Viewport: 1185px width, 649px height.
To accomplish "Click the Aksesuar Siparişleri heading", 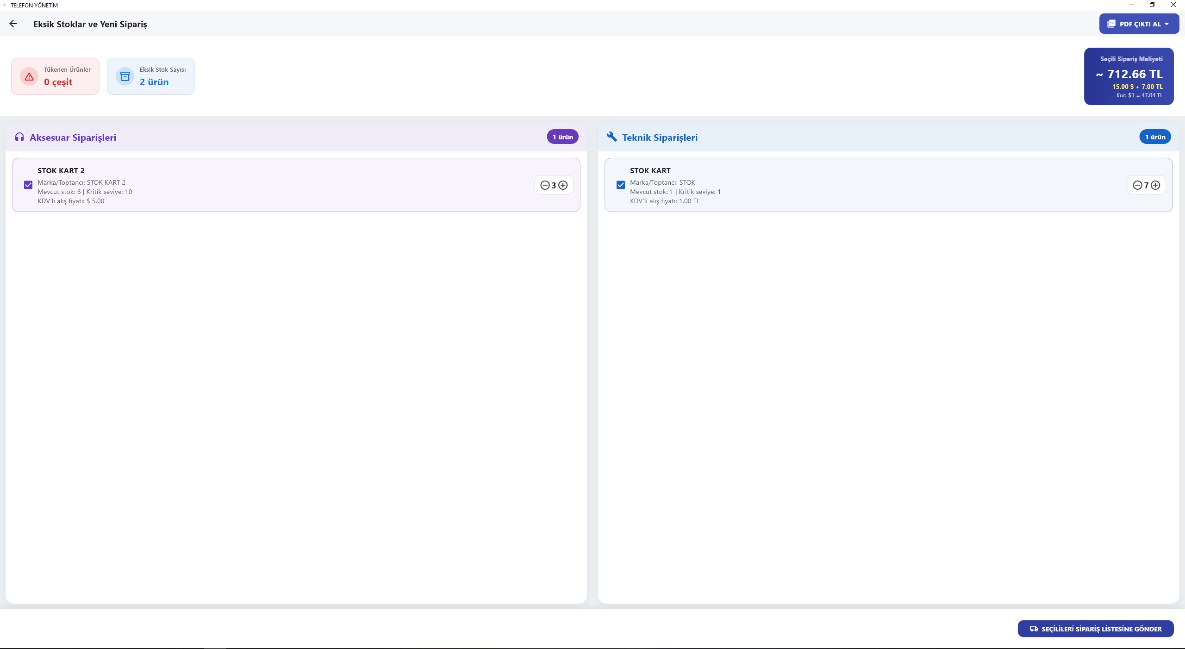I will pos(73,137).
